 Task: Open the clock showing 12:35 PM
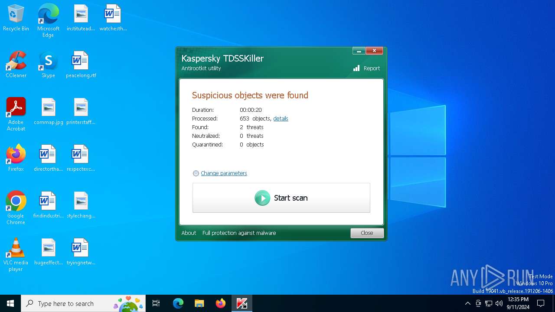(x=518, y=303)
